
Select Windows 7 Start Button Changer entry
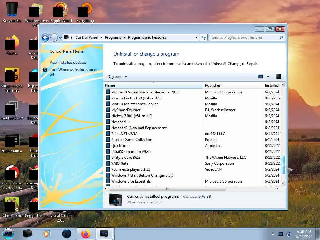(142, 175)
